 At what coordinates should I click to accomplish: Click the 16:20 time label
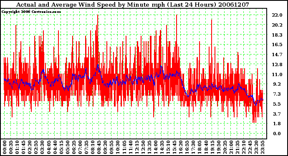pyautogui.click(x=181, y=147)
